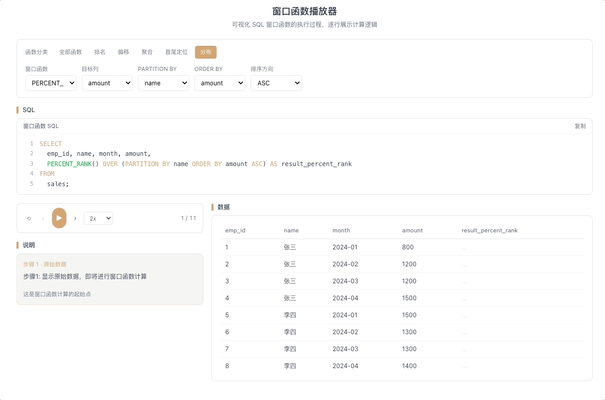The image size is (605, 400).
Task: Open the ASC sort direction dropdown
Action: 276,83
